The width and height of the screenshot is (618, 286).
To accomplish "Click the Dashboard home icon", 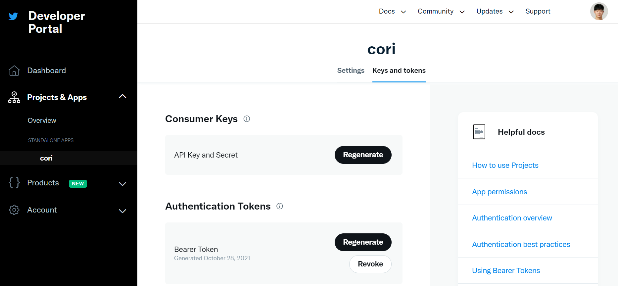I will coord(14,71).
